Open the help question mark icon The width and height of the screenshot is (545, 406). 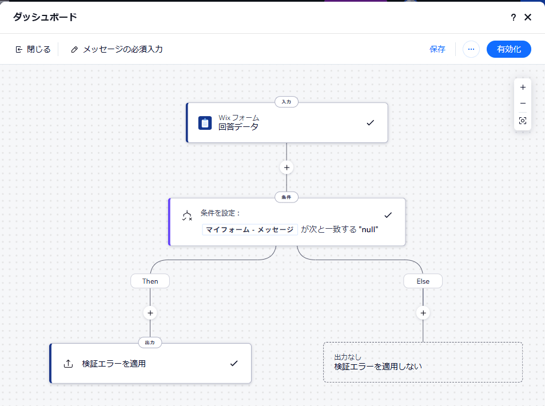[514, 17]
